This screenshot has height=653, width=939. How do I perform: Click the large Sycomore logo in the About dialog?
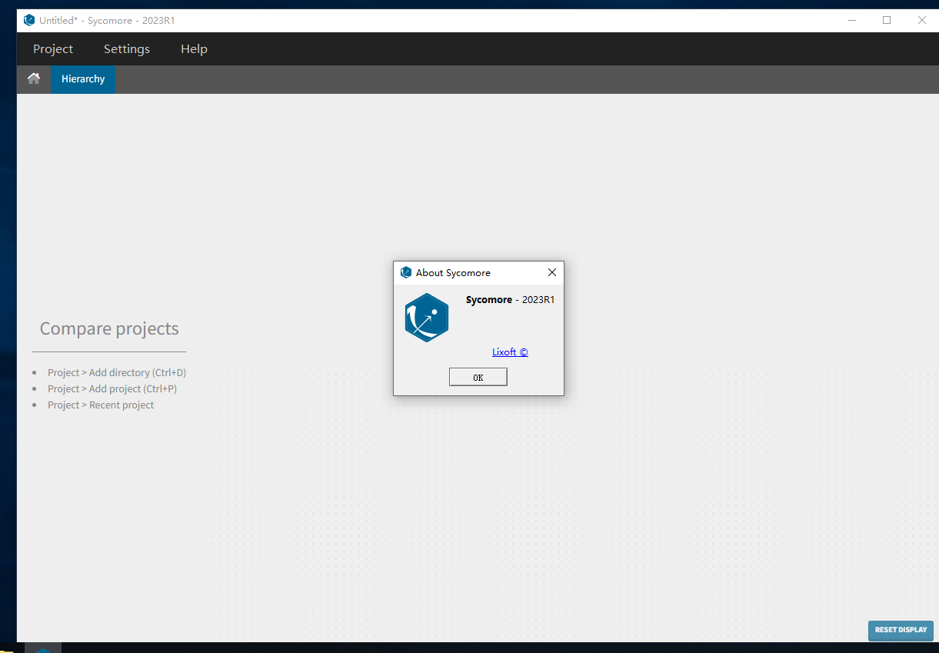click(426, 317)
